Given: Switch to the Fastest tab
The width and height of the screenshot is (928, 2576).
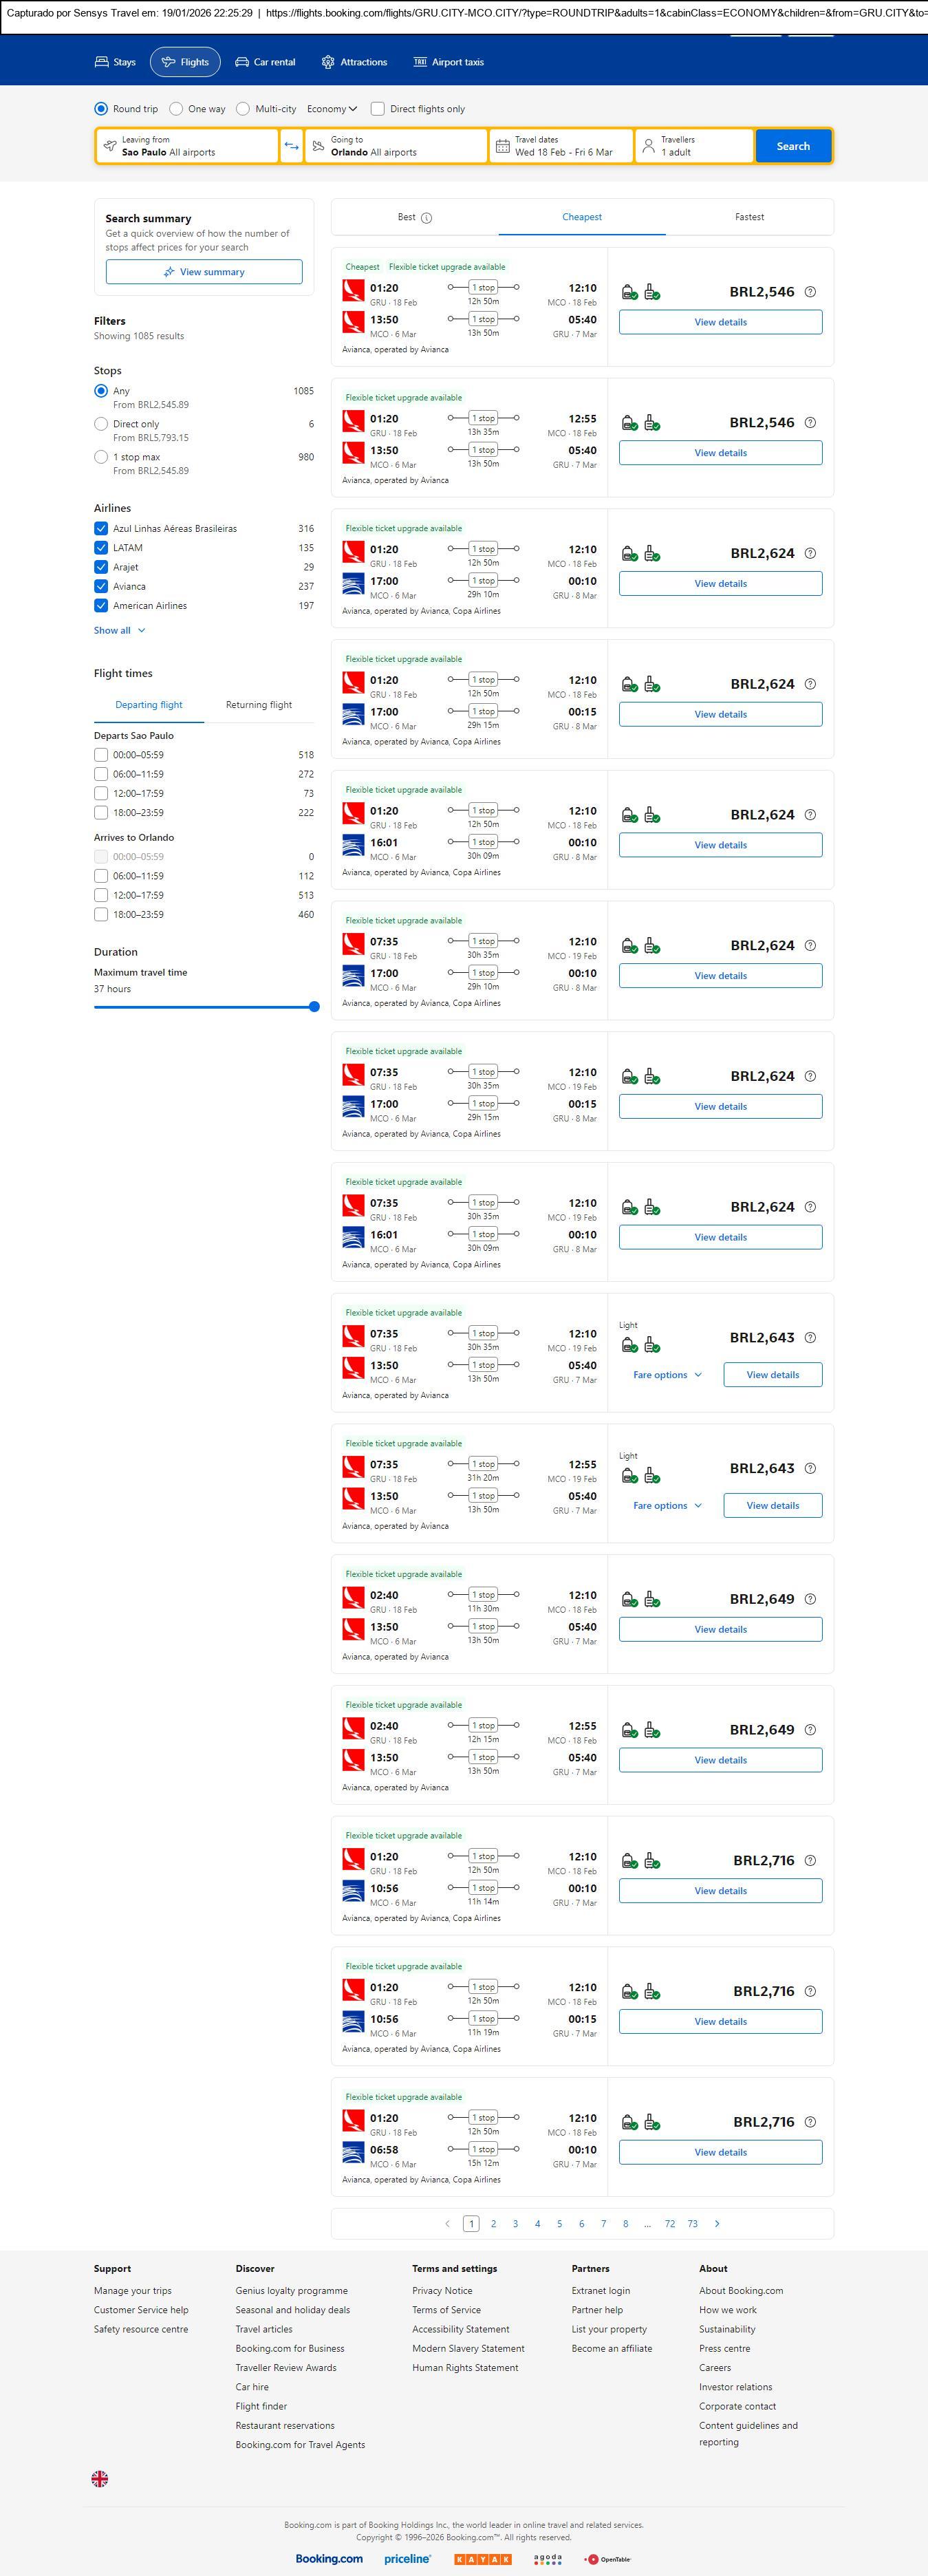Looking at the screenshot, I should click(x=749, y=217).
